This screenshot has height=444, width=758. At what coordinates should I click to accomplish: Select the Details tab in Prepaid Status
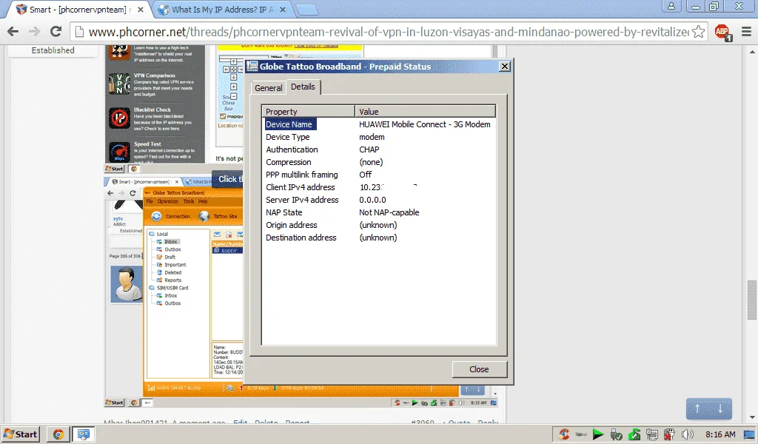(x=303, y=87)
